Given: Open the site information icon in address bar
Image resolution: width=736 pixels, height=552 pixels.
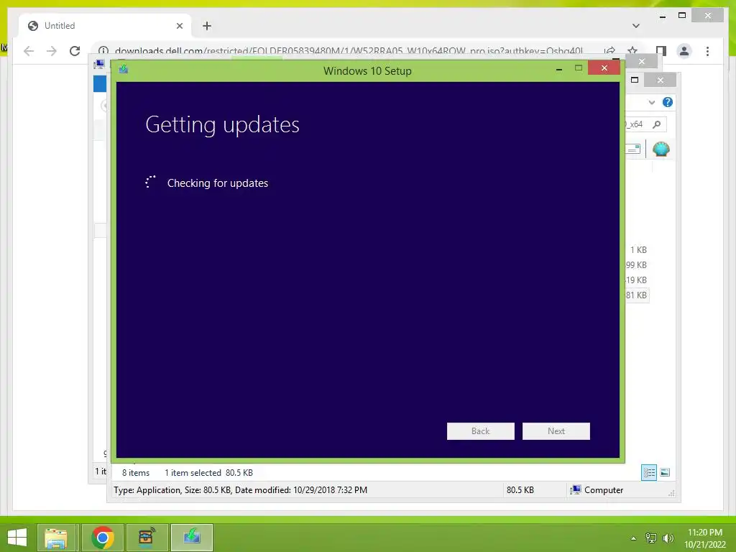Looking at the screenshot, I should 103,51.
